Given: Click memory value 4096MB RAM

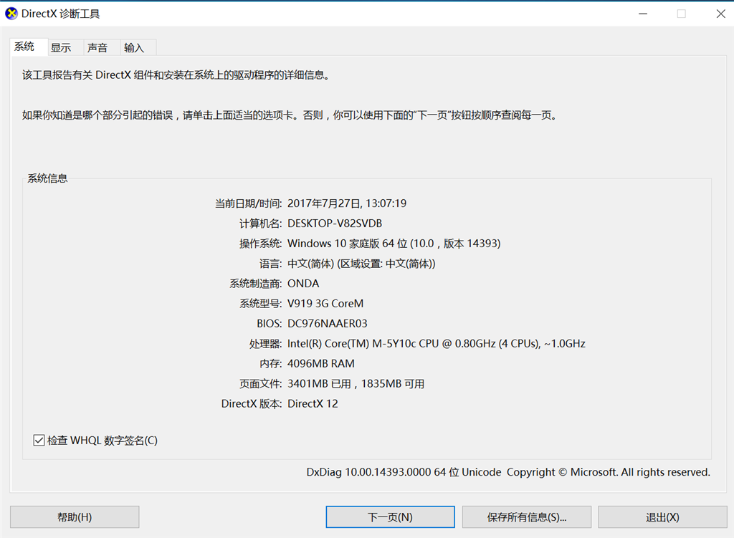Looking at the screenshot, I should [321, 363].
